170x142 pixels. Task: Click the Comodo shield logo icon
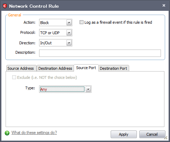pyautogui.click(x=5, y=6)
